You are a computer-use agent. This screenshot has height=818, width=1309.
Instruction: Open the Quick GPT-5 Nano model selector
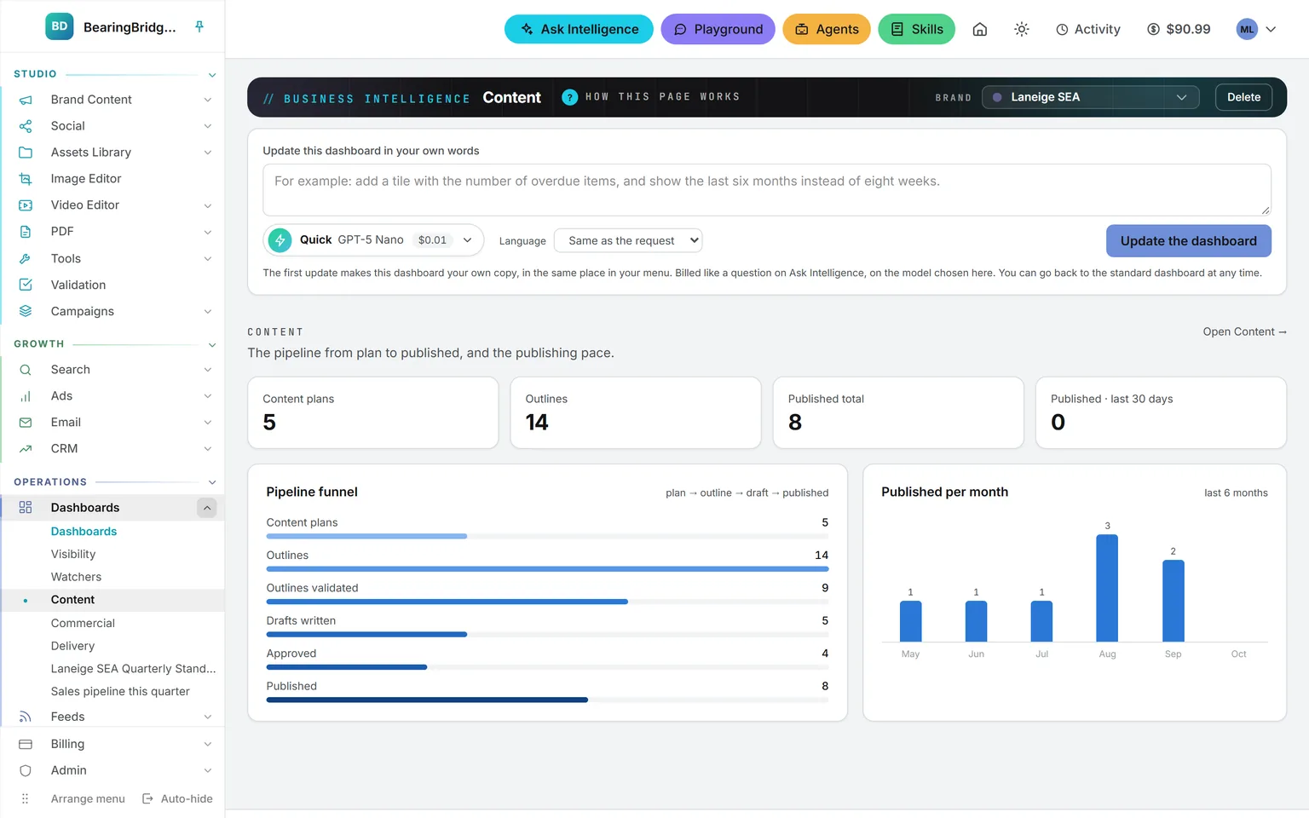[373, 240]
